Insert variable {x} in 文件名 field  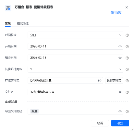point(120,92)
